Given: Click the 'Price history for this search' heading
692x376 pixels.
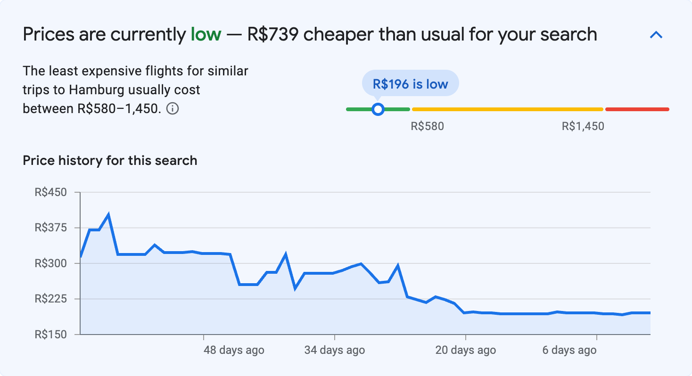Looking at the screenshot, I should pyautogui.click(x=109, y=160).
